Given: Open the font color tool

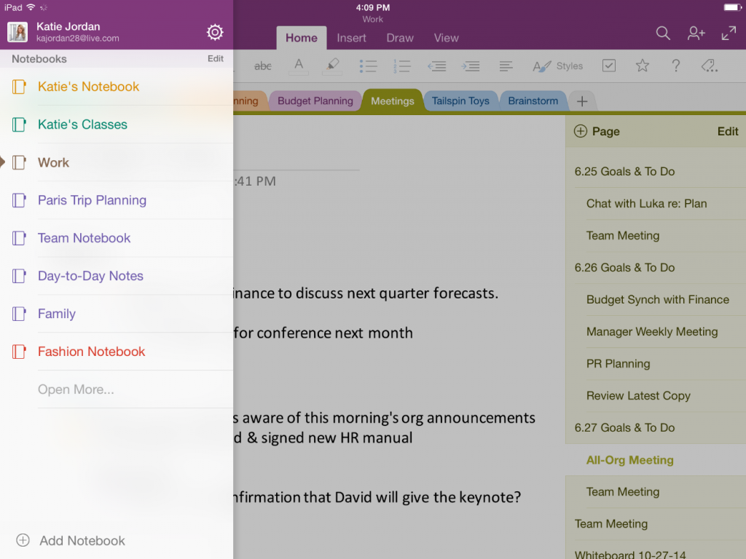Looking at the screenshot, I should click(299, 66).
